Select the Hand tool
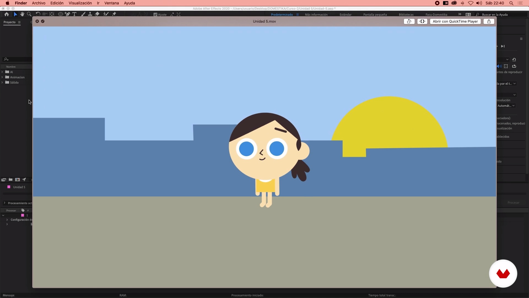 22,14
